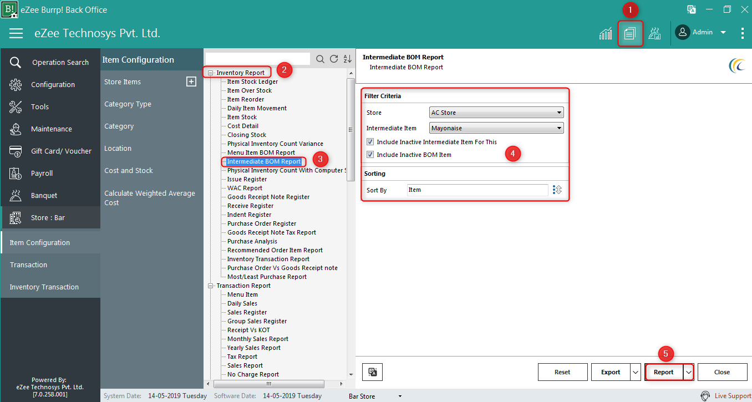Select Purchase Order Register report

point(262,223)
